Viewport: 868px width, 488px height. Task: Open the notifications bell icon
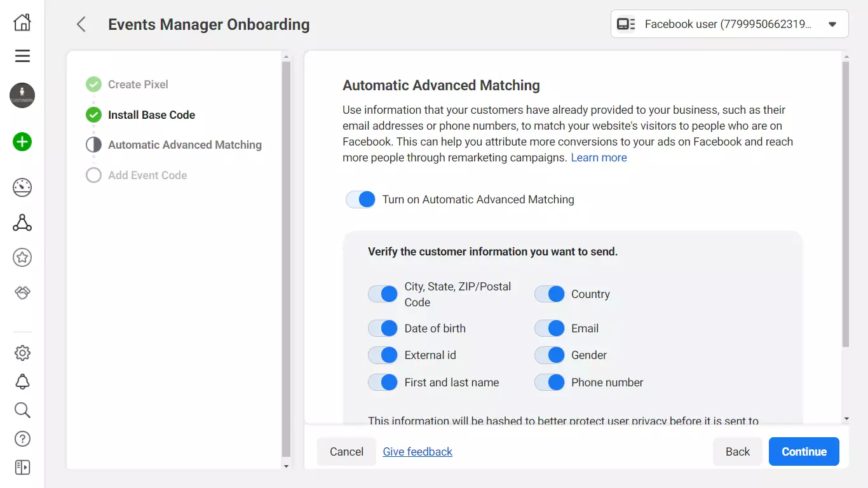pyautogui.click(x=22, y=381)
